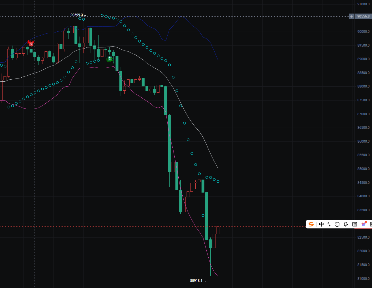372x288 pixels.
Task: Click the Sogou S logo icon
Action: tap(311, 224)
